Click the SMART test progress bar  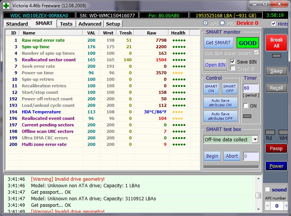pos(231,167)
